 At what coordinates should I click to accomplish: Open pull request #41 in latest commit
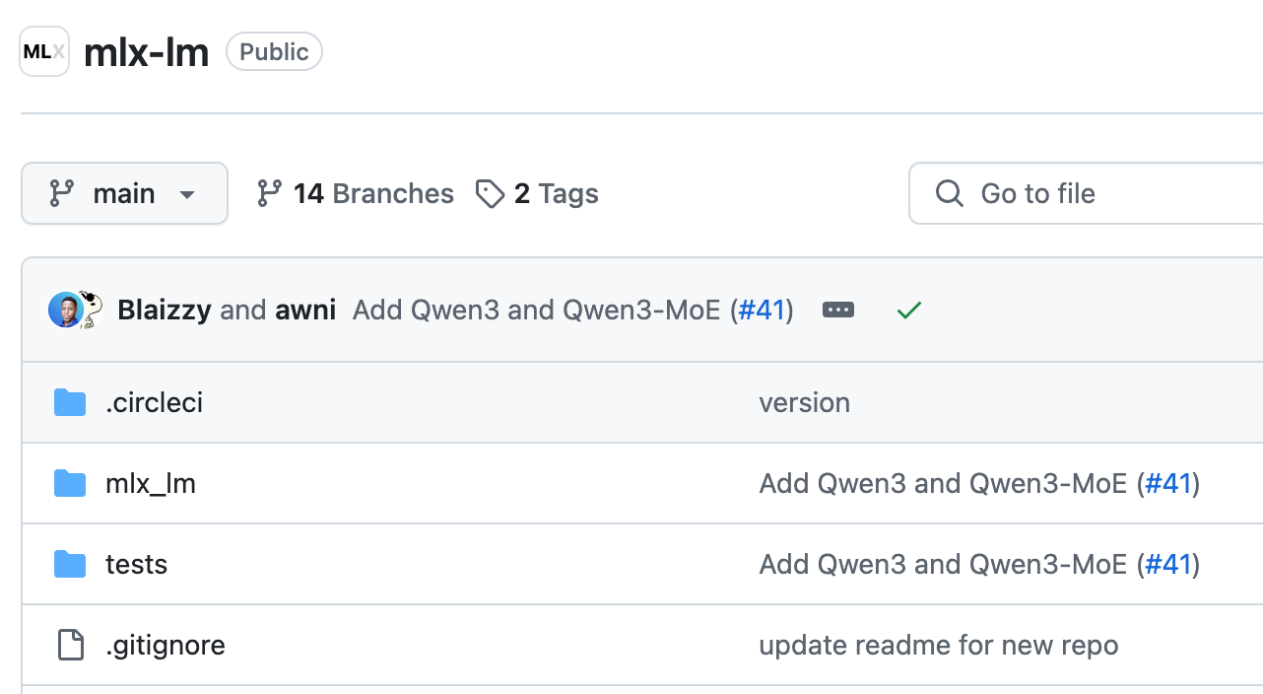tap(762, 310)
